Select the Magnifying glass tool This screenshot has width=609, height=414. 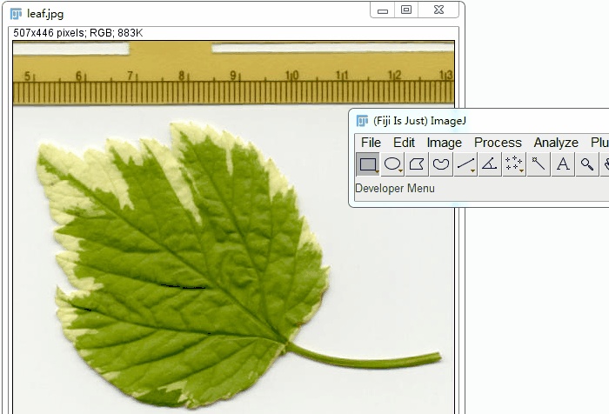pos(587,164)
